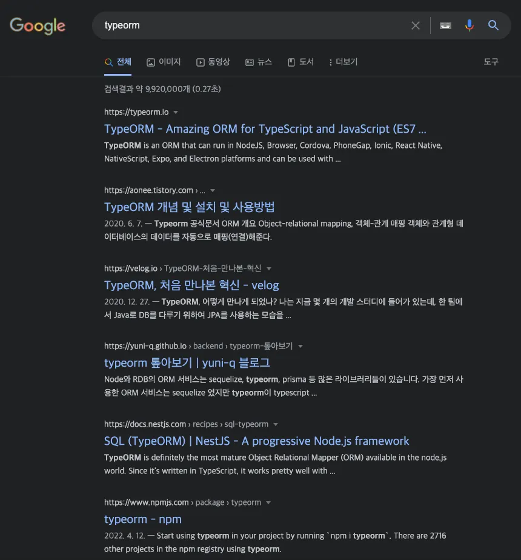Viewport: 521px width, 560px height.
Task: Click the 검색결과 약 9,920,000개 result count
Action: tap(162, 89)
